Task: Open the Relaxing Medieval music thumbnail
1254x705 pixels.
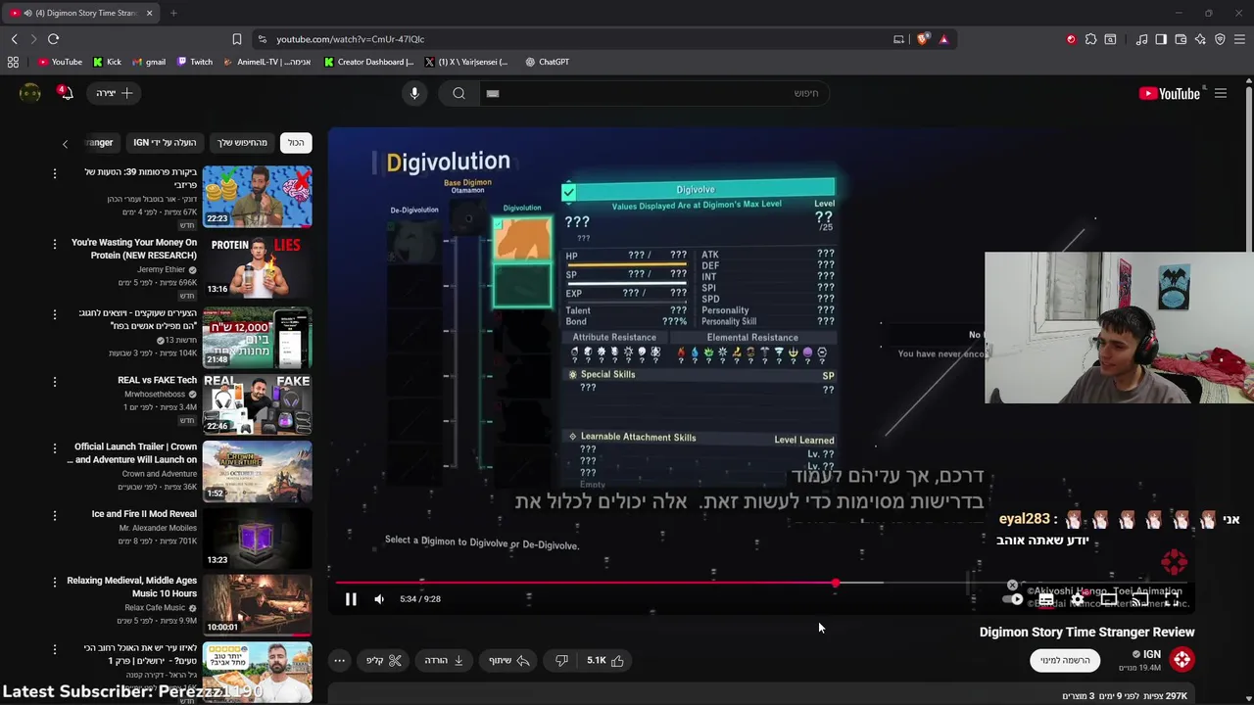Action: tap(258, 604)
